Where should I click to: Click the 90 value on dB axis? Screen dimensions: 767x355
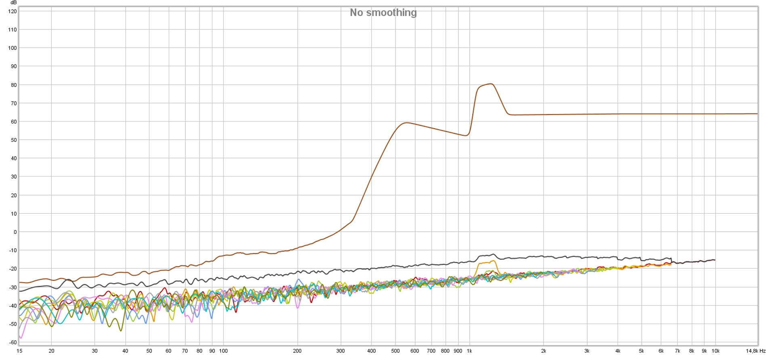[14, 66]
